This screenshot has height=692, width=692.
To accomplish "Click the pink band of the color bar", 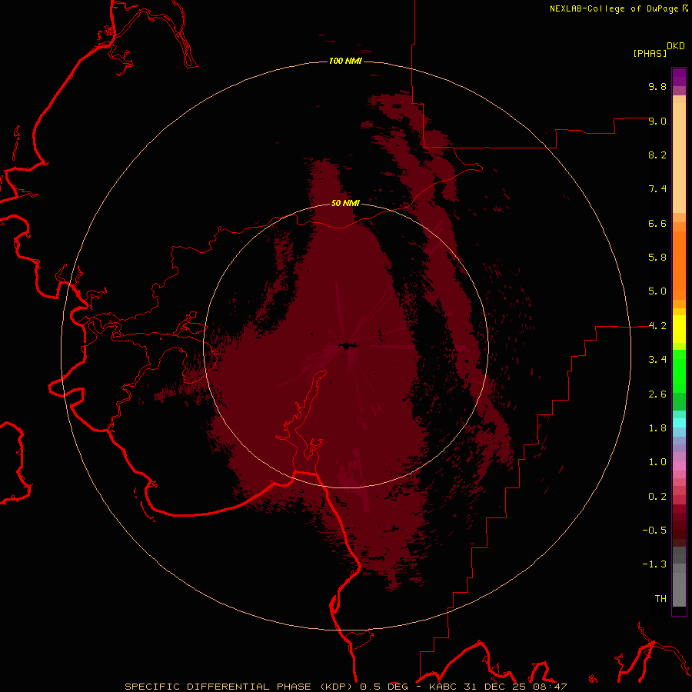I will [679, 466].
